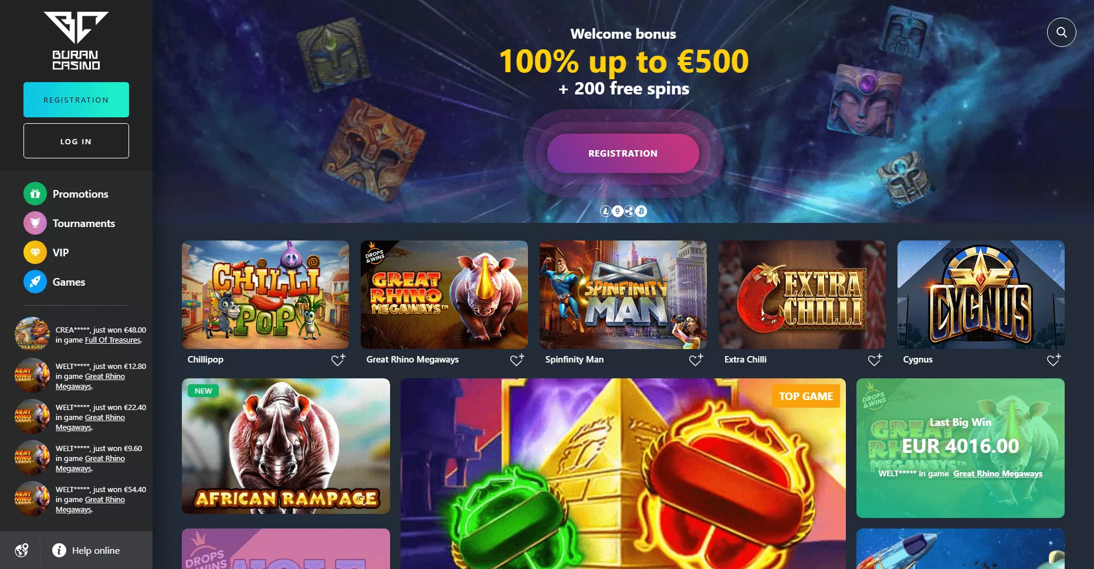1094x569 pixels.
Task: Open the search magnifier icon
Action: [1061, 32]
